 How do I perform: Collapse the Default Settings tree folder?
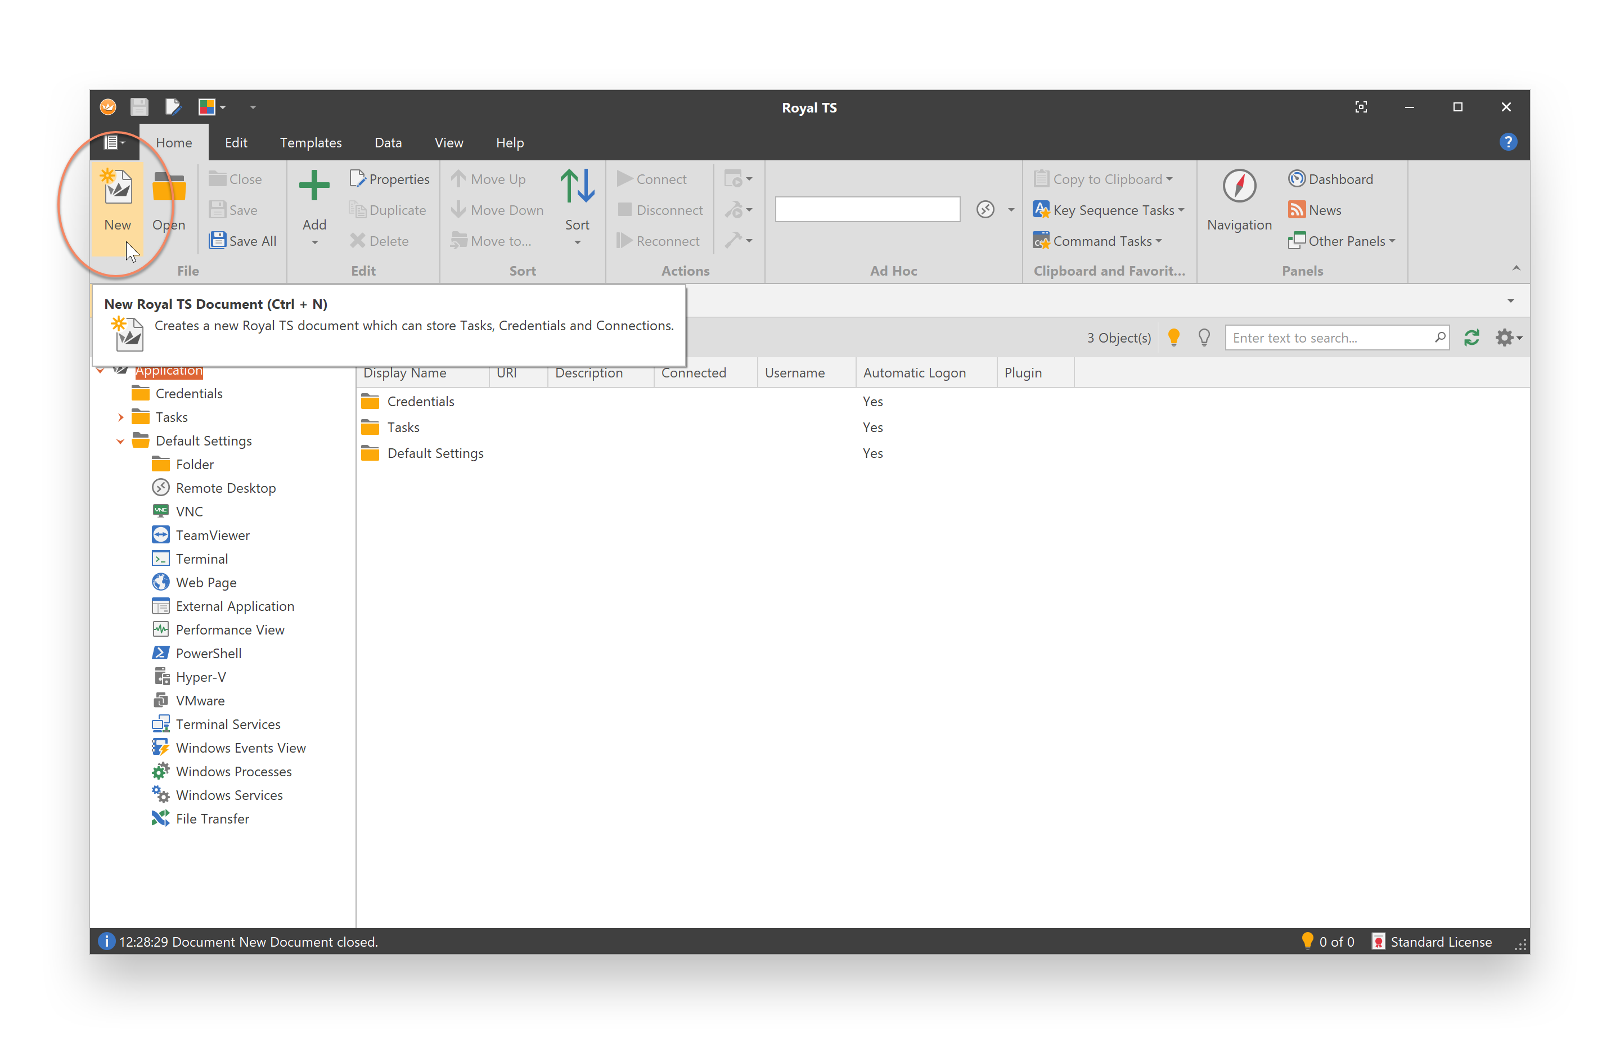120,442
